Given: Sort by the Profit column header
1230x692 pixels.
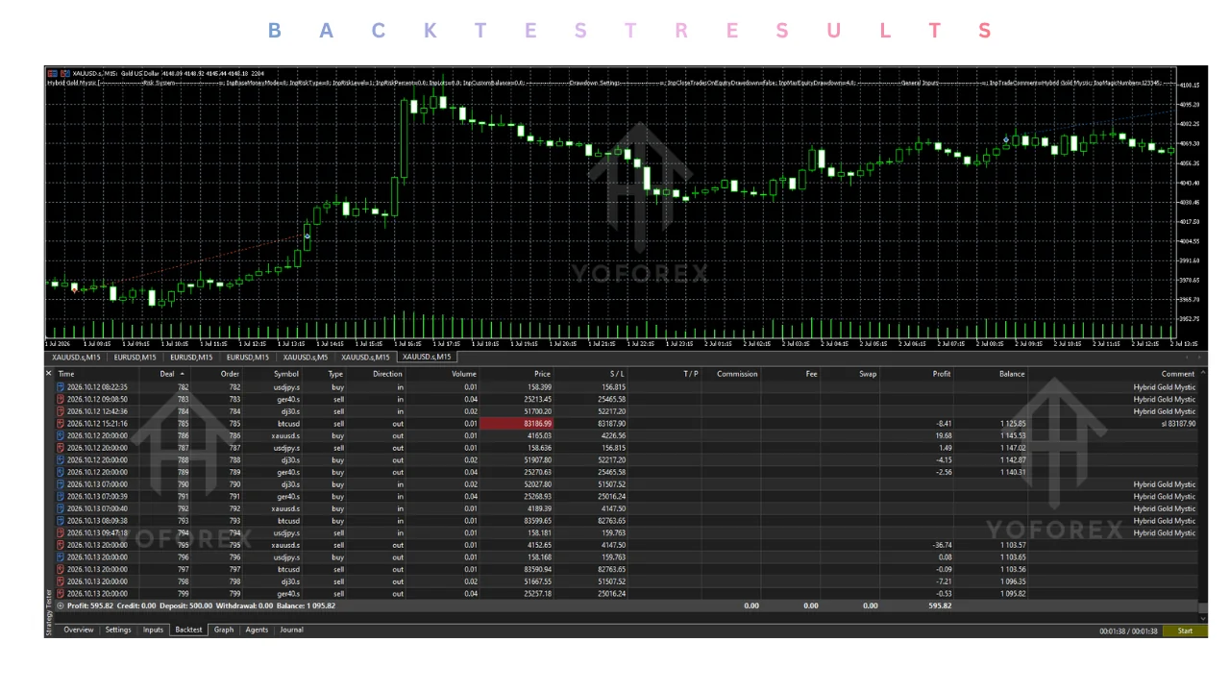Looking at the screenshot, I should click(x=942, y=374).
